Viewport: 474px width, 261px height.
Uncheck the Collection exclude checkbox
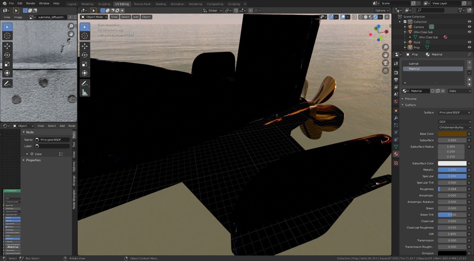coord(405,22)
